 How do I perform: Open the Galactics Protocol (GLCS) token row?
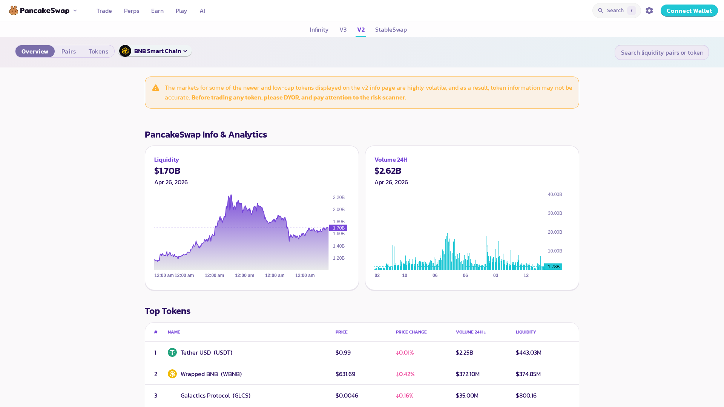(362, 395)
